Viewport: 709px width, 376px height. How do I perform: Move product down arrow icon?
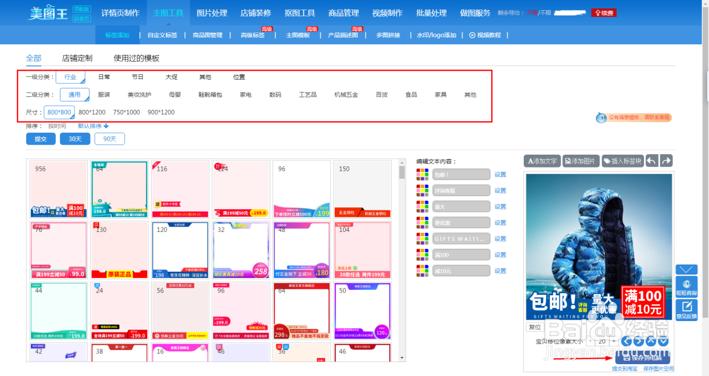pos(664,341)
